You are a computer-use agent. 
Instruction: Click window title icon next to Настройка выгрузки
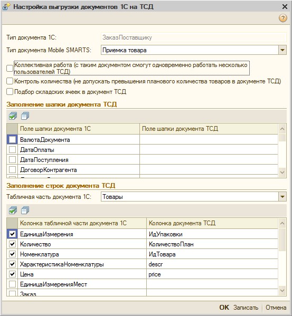tap(6, 6)
